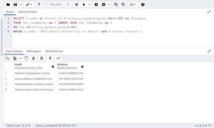Commit the transaction
Image resolution: width=214 pixels, height=128 pixels.
pos(116,4)
